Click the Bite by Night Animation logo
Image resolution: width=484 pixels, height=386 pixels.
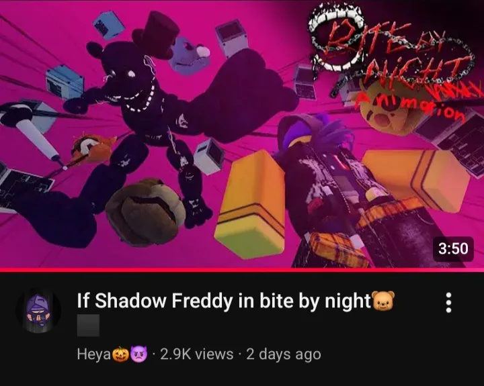(392, 62)
